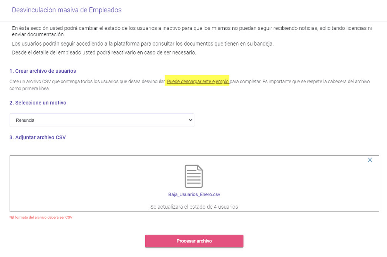Open the motivo dropdown showing Renuncia
This screenshot has width=387, height=257.
101,120
